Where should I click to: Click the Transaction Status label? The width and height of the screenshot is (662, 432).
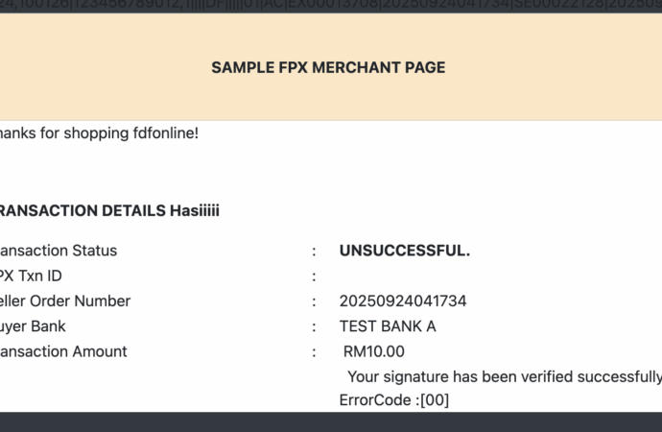pos(58,251)
